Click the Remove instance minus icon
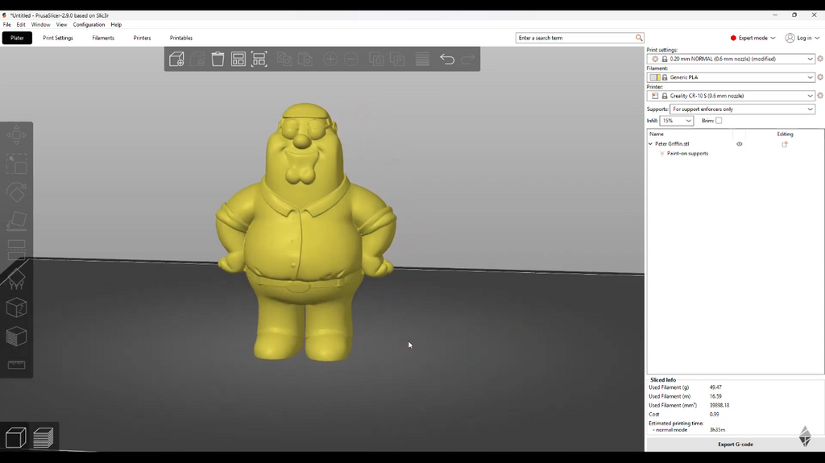Viewport: 825px width, 463px height. (351, 59)
